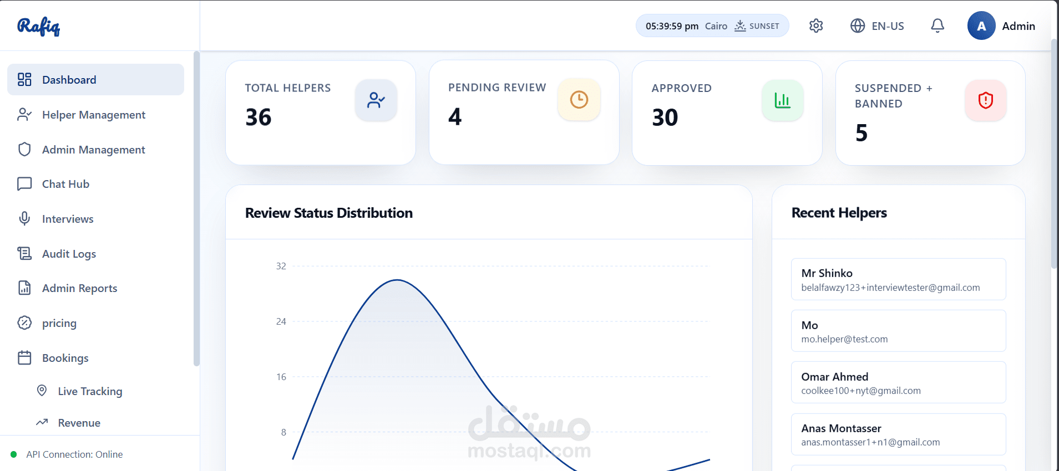Click the chart axis label 32
This screenshot has width=1059, height=471.
point(281,266)
